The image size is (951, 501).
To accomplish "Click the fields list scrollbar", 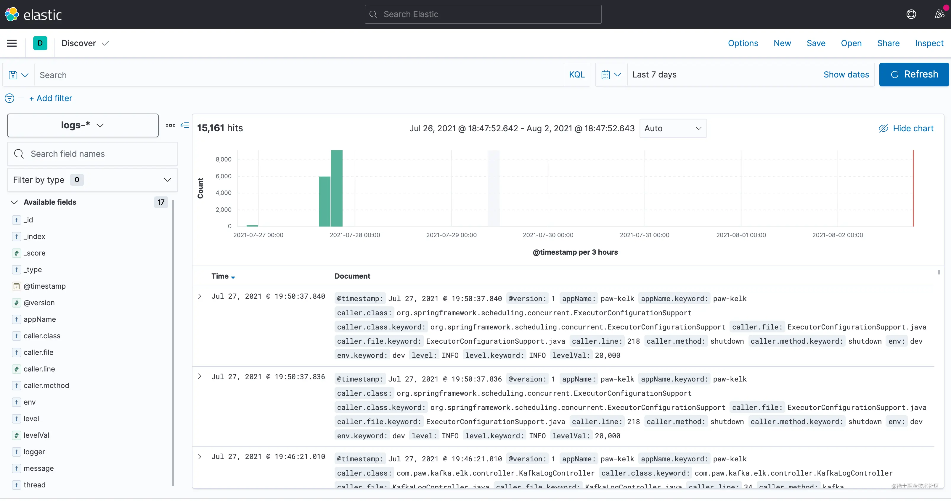I will pyautogui.click(x=172, y=343).
